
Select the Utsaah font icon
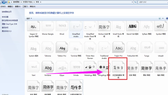(x=161, y=47)
